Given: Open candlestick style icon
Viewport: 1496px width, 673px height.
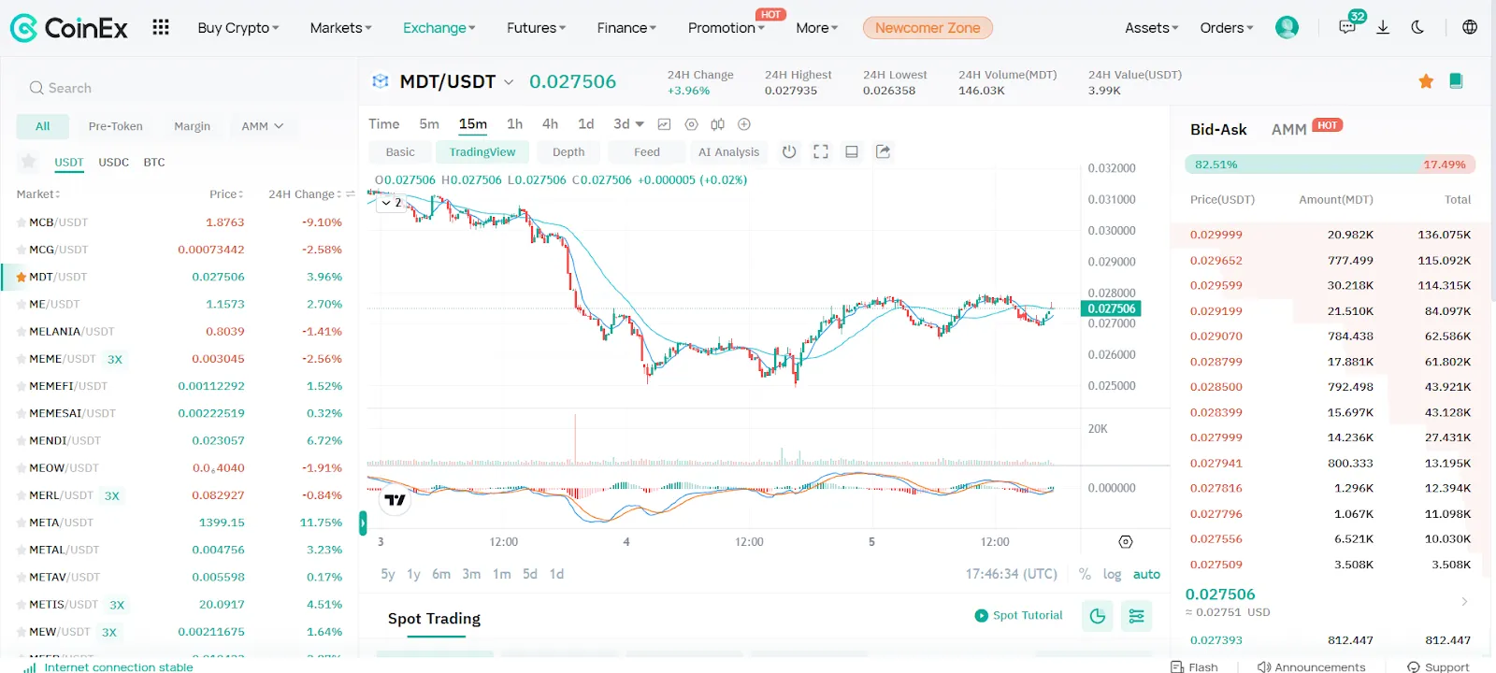Looking at the screenshot, I should [717, 124].
